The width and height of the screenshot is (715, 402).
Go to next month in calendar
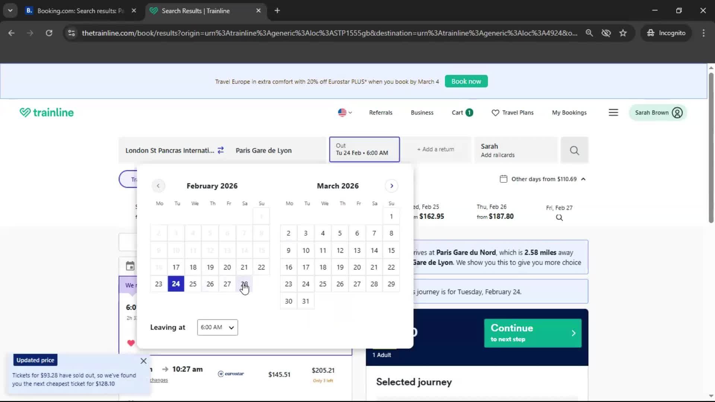pyautogui.click(x=391, y=186)
